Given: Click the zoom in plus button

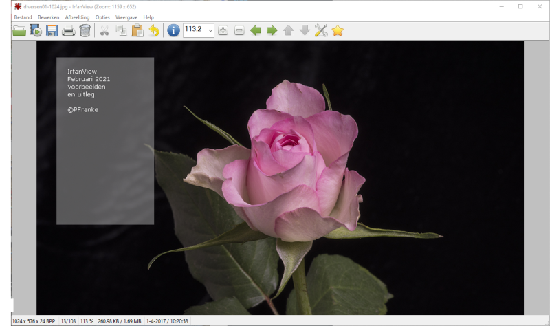Looking at the screenshot, I should [x=223, y=30].
